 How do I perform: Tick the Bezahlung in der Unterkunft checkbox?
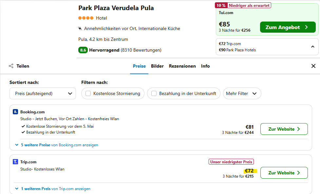(x=154, y=93)
